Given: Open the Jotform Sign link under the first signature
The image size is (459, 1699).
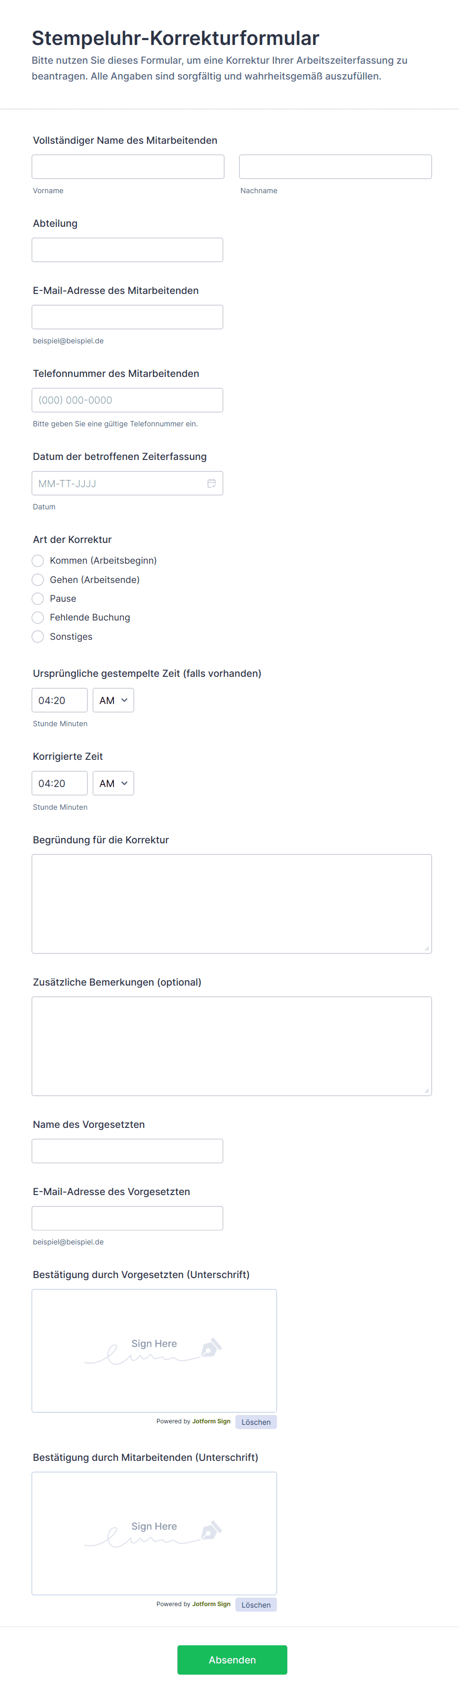Looking at the screenshot, I should click(212, 1421).
